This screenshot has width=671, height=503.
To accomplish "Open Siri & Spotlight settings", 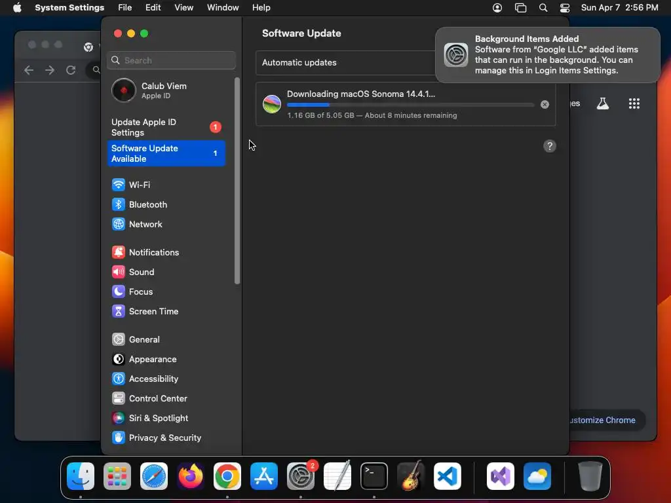I will 166,419.
